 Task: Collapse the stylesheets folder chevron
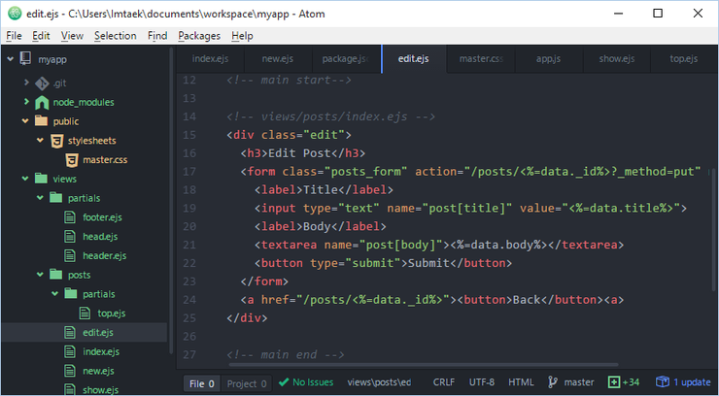tap(41, 141)
